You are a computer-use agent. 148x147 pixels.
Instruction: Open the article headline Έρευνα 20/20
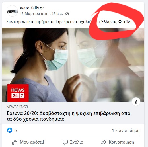pos(68,116)
